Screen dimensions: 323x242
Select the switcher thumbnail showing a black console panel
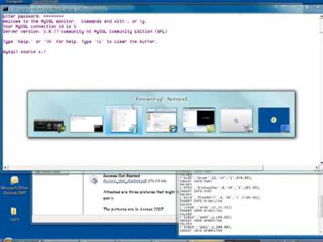pyautogui.click(x=199, y=120)
